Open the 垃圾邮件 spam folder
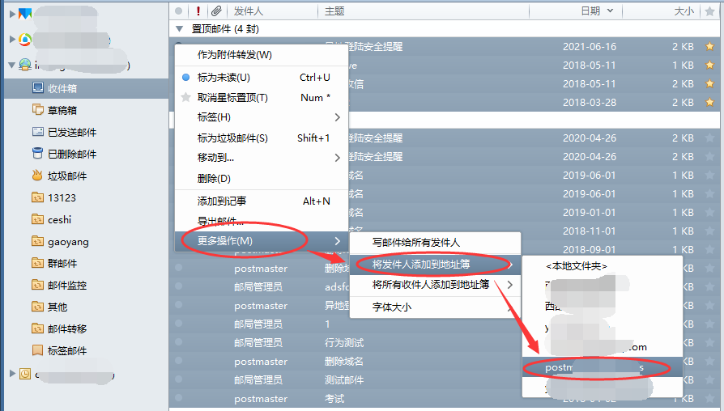The height and width of the screenshot is (411, 724). (x=66, y=176)
